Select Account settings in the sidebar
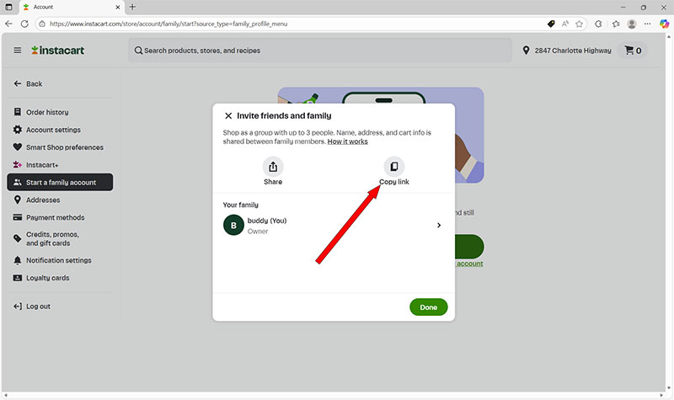The height and width of the screenshot is (400, 674). coord(53,130)
